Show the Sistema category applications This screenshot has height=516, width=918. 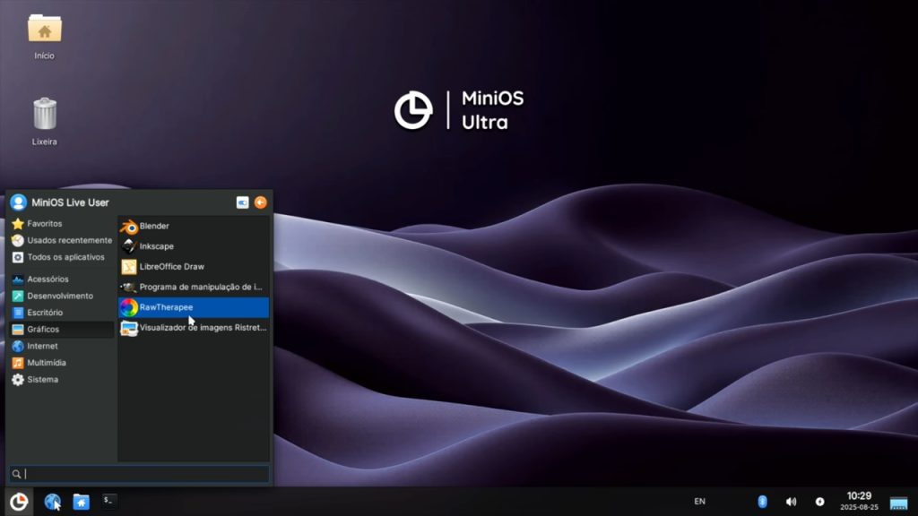coord(42,380)
